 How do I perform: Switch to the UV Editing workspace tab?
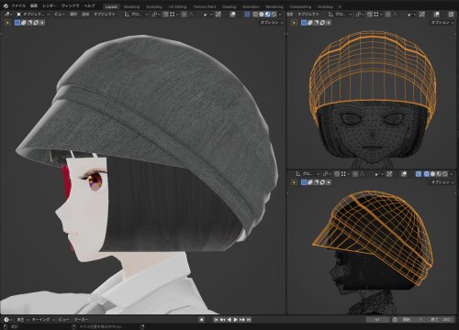coord(177,6)
